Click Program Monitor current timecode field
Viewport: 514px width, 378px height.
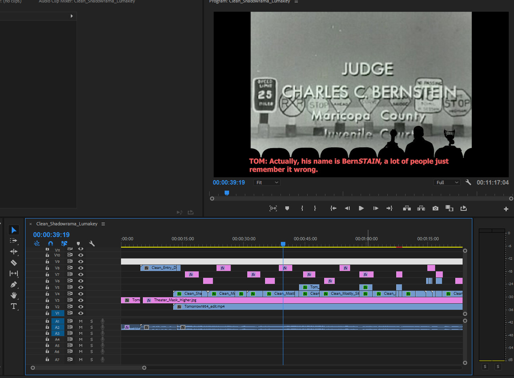click(229, 183)
